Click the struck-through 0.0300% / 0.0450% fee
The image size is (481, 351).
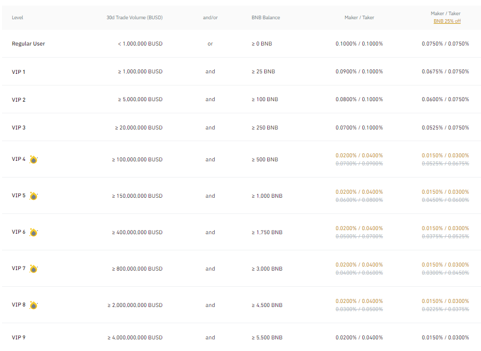(446, 273)
